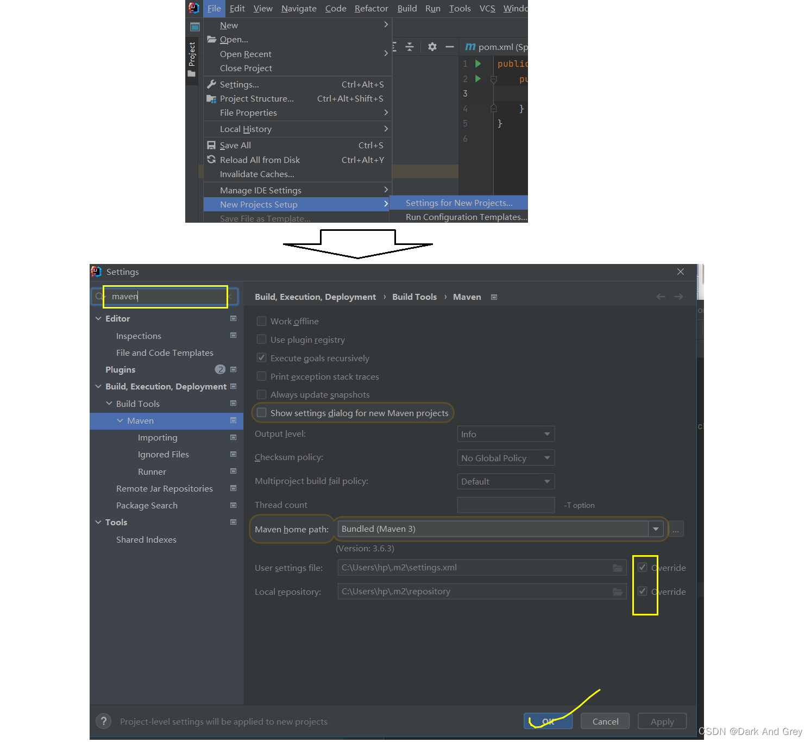Select Runner under Maven

click(152, 471)
